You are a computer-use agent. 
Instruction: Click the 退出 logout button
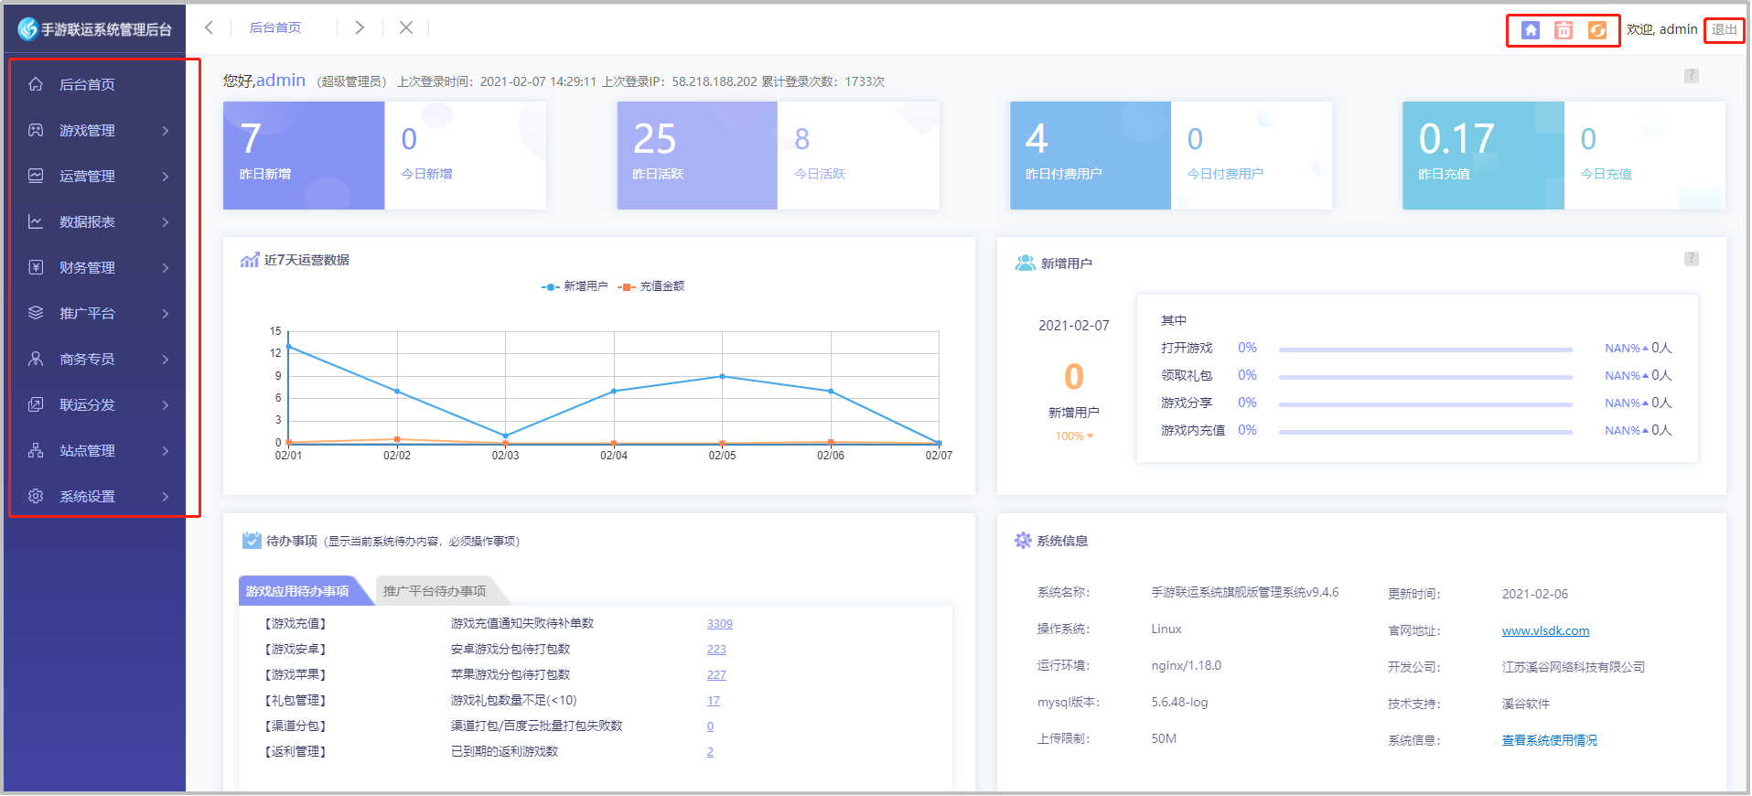click(1725, 29)
